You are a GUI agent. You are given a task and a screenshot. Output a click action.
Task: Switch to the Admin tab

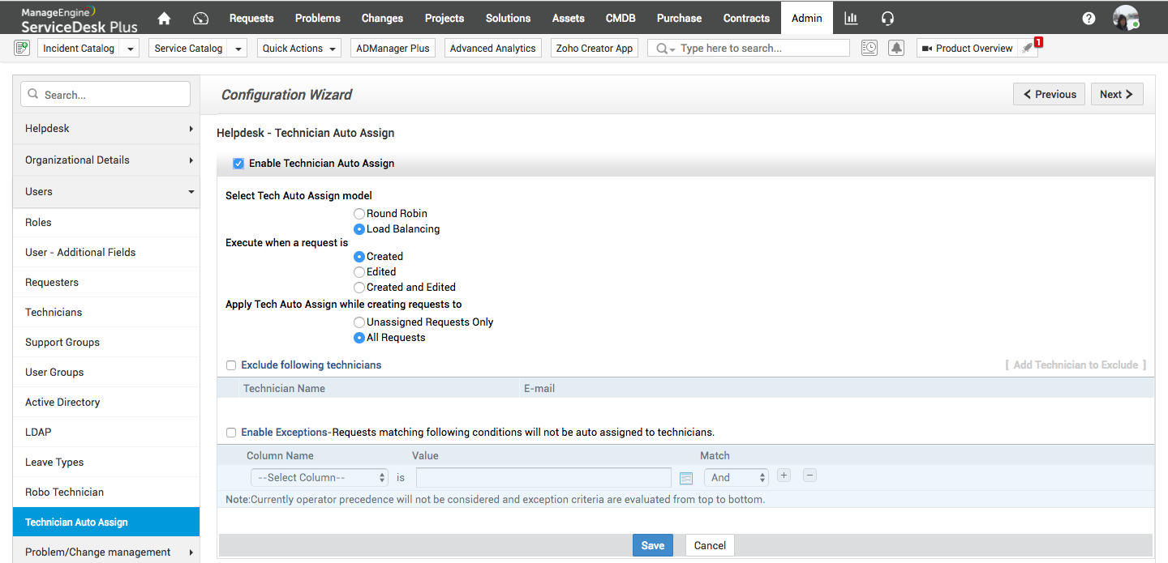[x=806, y=18]
